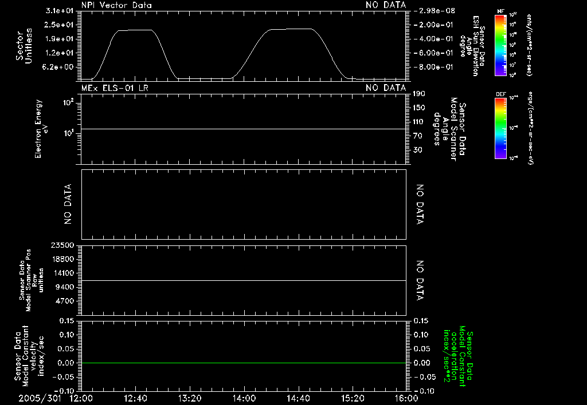Image resolution: width=587 pixels, height=405 pixels.
Task: Click the '14100' scanner position tick label
Action: 62,273
